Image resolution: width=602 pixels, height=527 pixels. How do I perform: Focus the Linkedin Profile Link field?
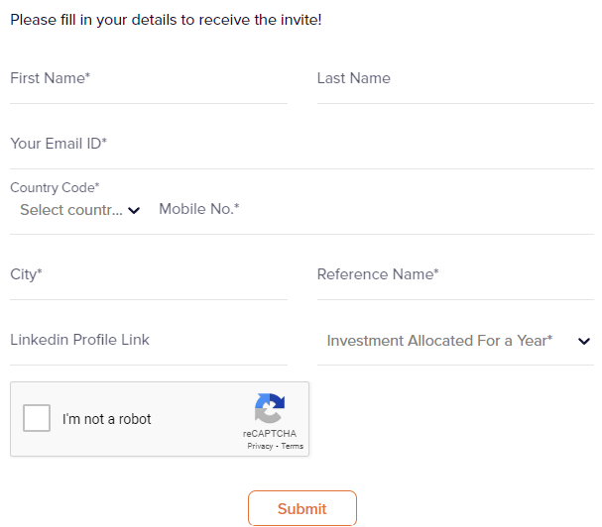[149, 340]
